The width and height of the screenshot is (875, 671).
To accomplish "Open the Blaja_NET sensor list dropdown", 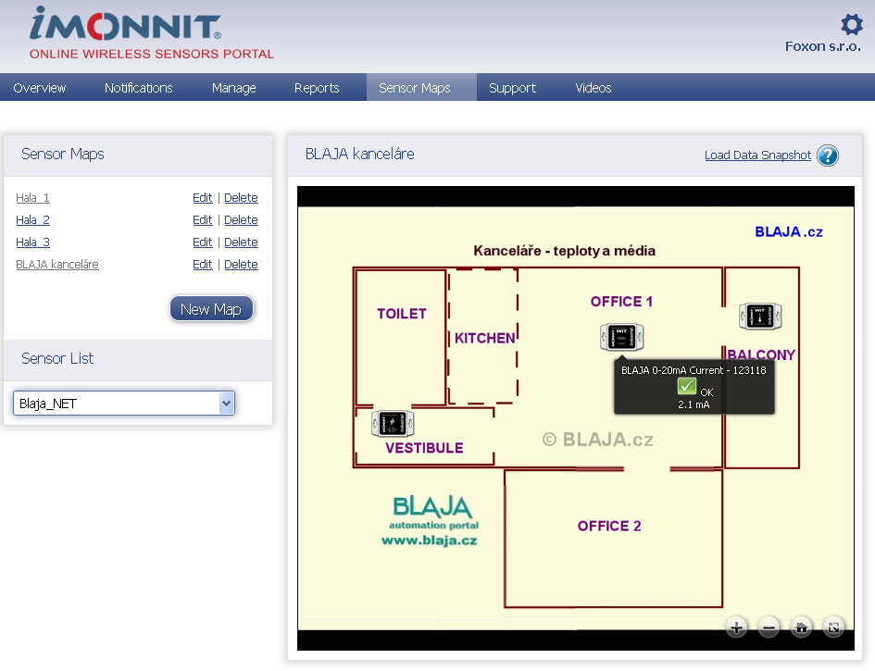I will pos(124,404).
